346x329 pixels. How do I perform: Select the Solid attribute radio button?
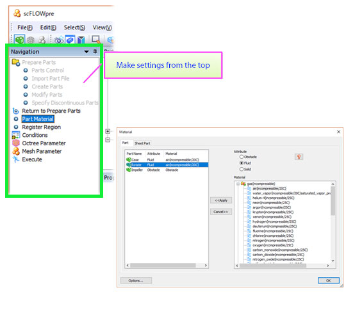[242, 169]
